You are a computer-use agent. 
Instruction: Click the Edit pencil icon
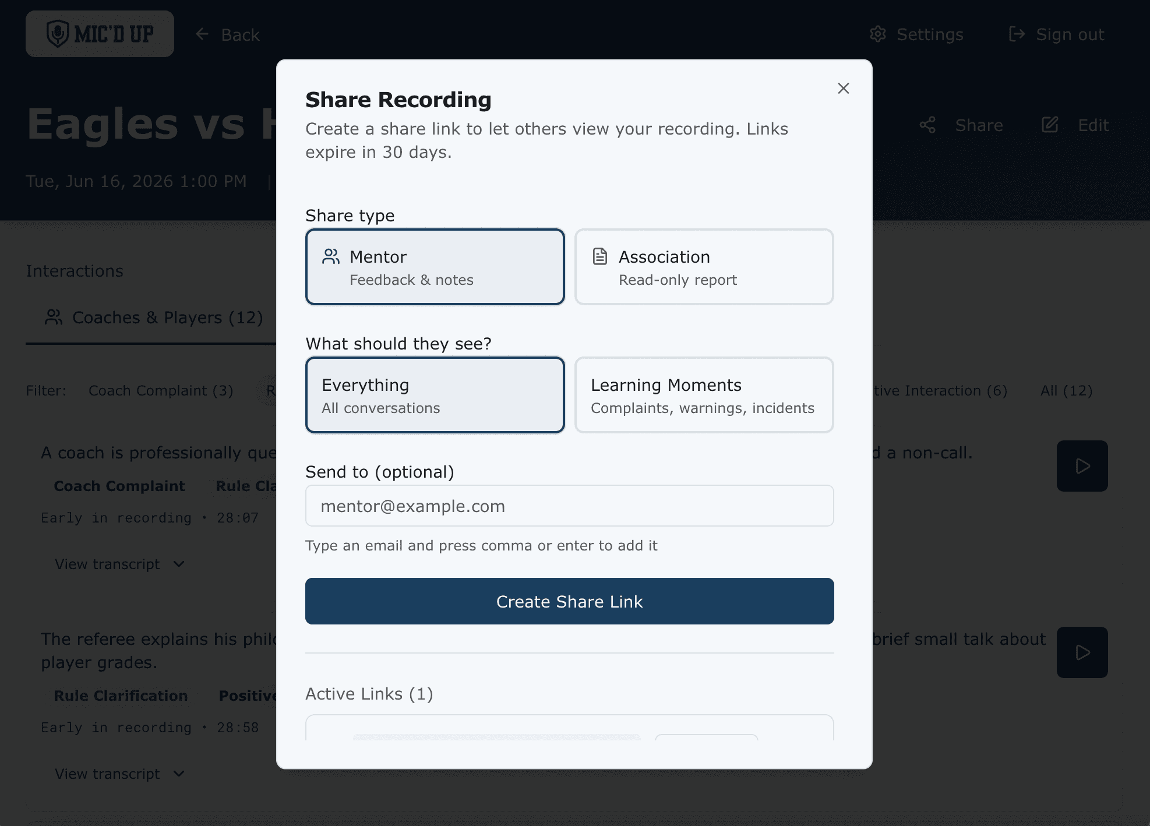click(1050, 125)
